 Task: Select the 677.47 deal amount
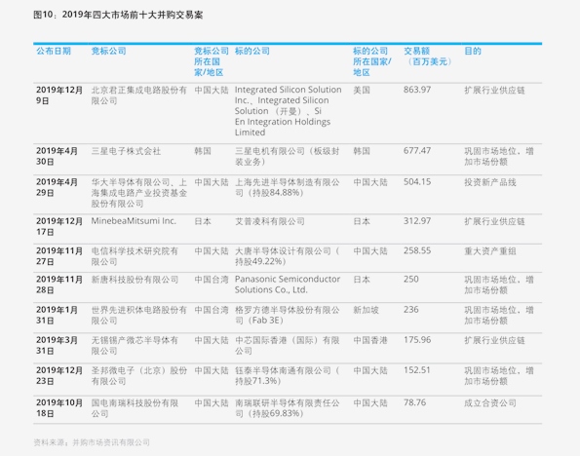[x=417, y=150]
